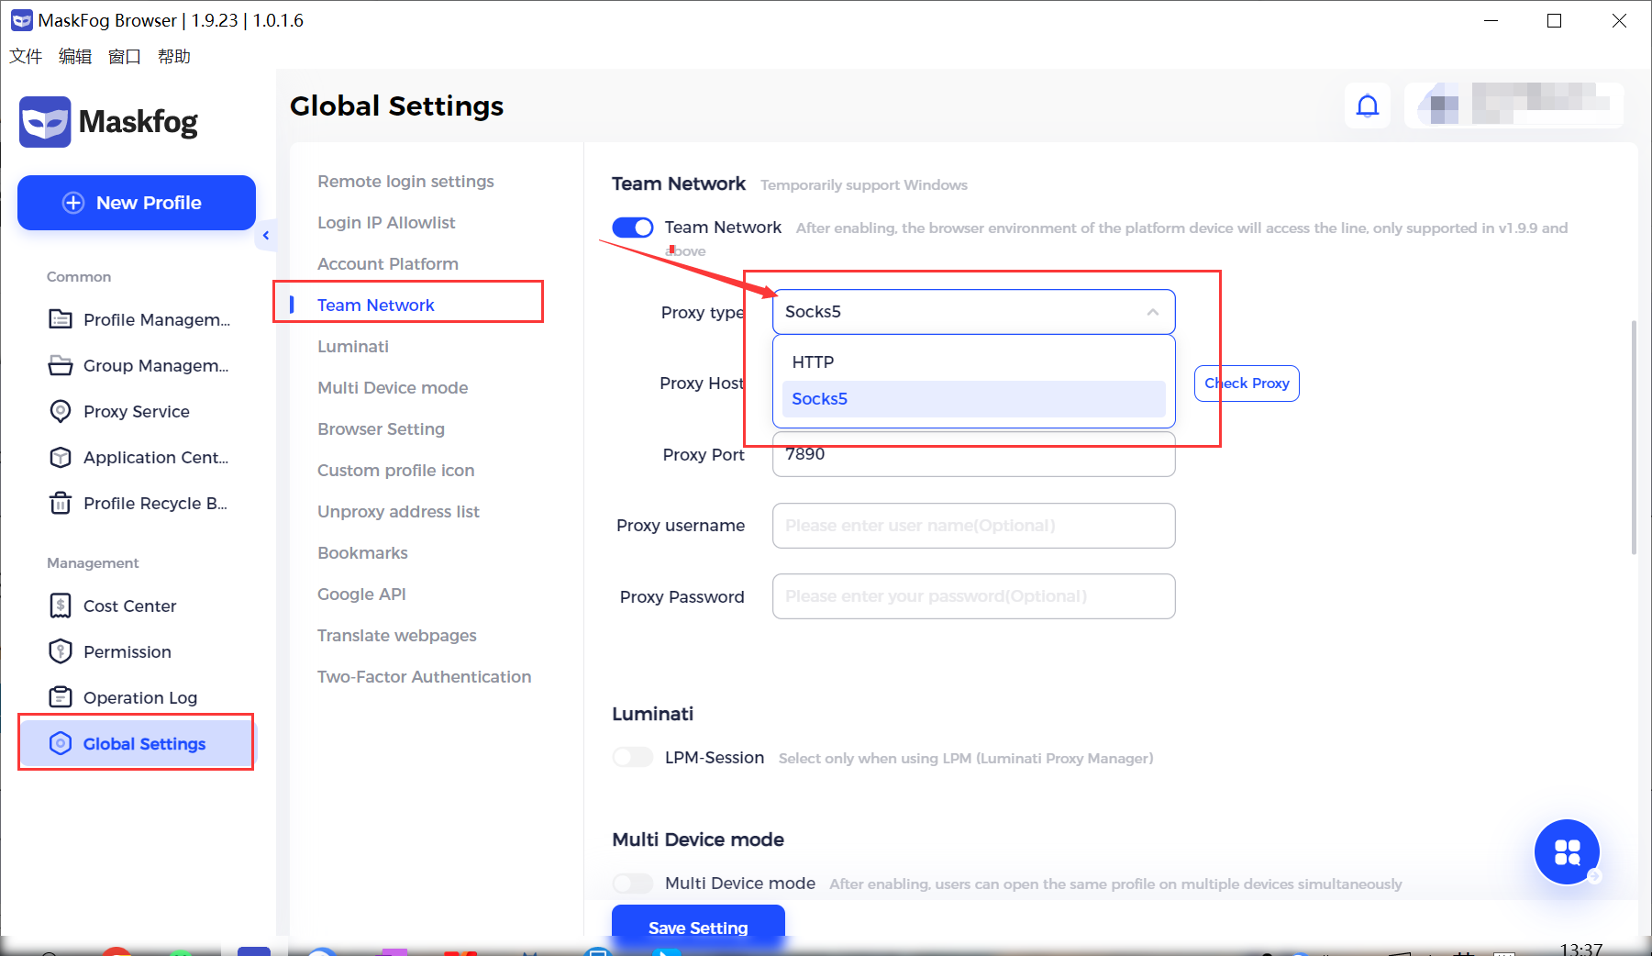Open the 文件 menu
This screenshot has width=1652, height=956.
[26, 57]
